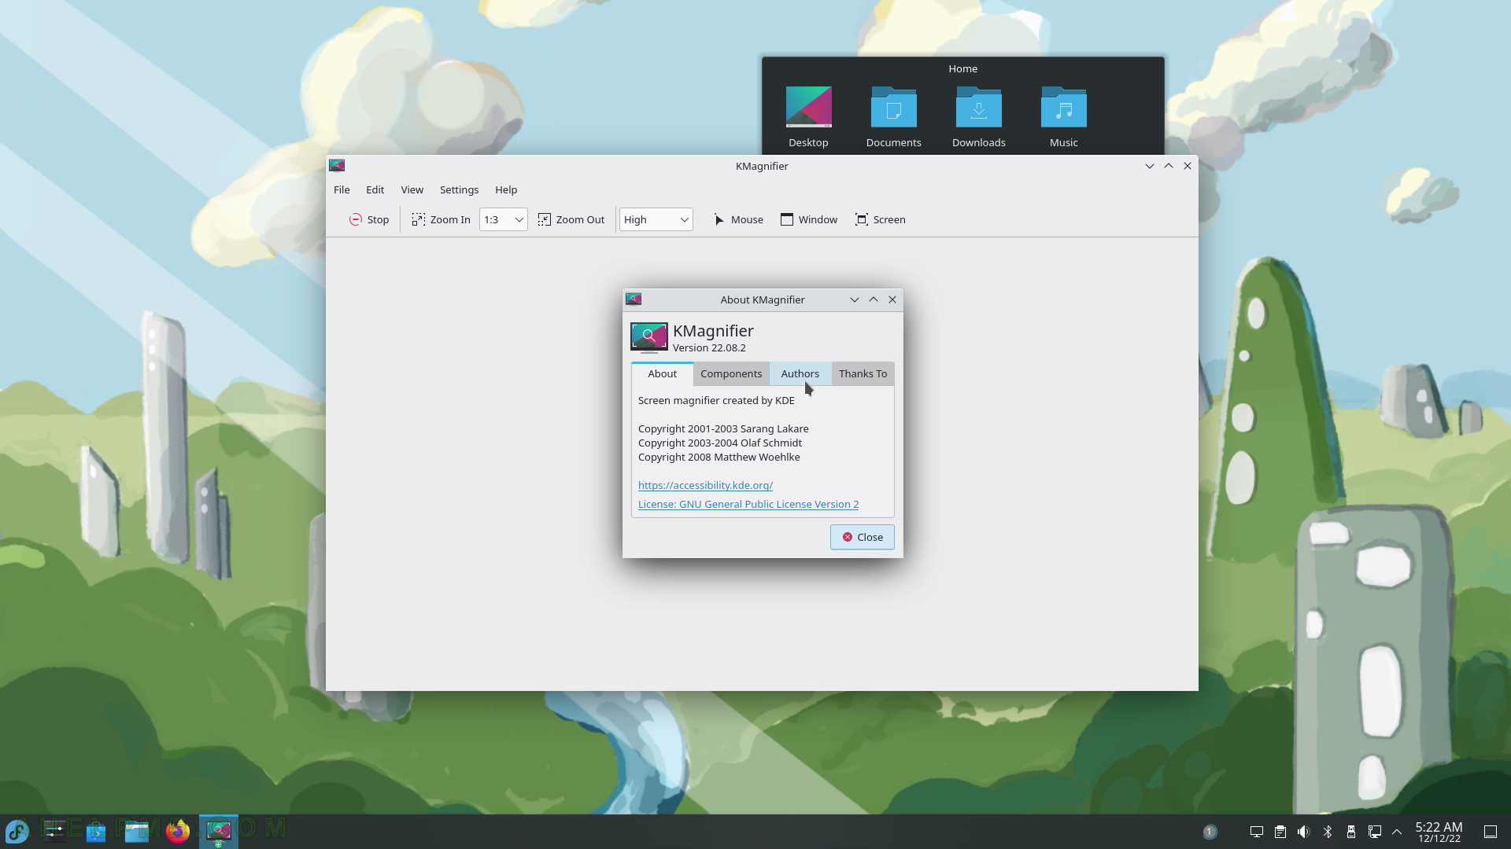Click 'Copyright 2008 Matthew Woehlke' text

[719, 457]
